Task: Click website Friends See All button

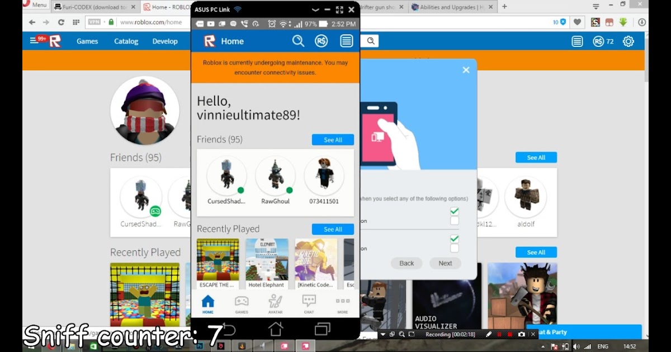Action: (536, 158)
